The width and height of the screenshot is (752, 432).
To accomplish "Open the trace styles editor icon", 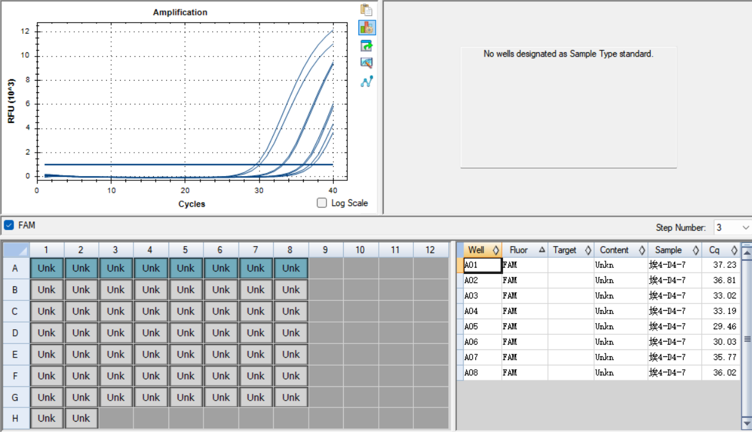I will pyautogui.click(x=367, y=63).
